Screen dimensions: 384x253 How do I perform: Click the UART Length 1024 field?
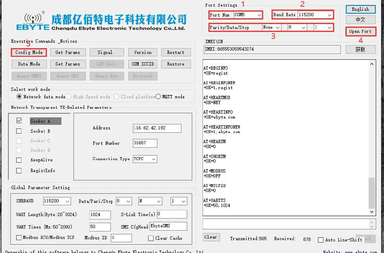pos(100,215)
